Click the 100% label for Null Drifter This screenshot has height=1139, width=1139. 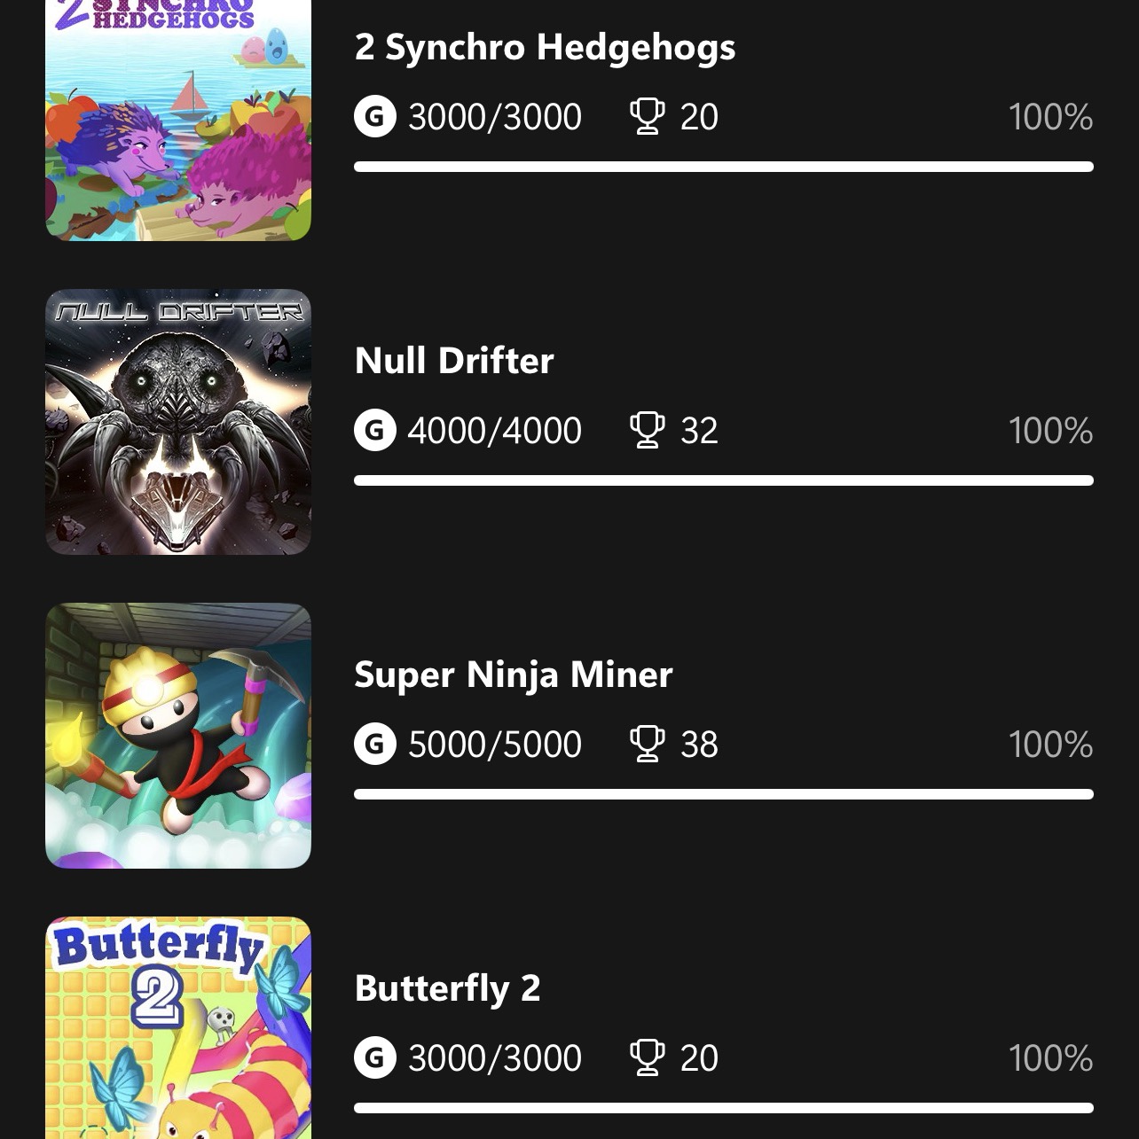(1050, 431)
